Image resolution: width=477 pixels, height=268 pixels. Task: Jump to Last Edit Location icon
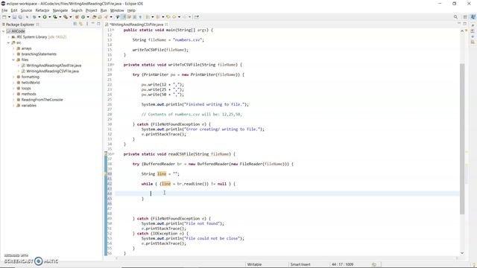point(168,17)
